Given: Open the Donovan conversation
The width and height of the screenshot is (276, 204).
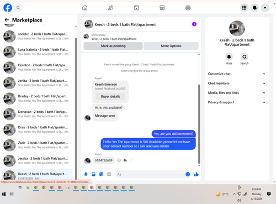Looking at the screenshot, I should point(38,114).
